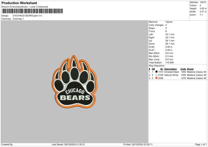This screenshot has width=208, height=147.
Task: Click the Min Stitch value '0.3 mm'
Action: pos(169,56)
